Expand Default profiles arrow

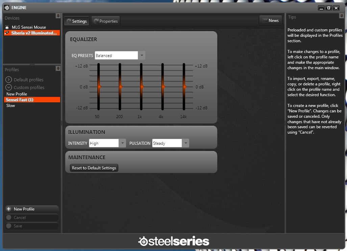tap(9, 80)
